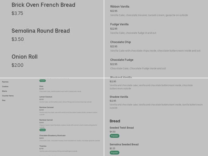The height and width of the screenshot is (156, 208).
Task: Select the Oreo cake item
Action: coord(41,86)
